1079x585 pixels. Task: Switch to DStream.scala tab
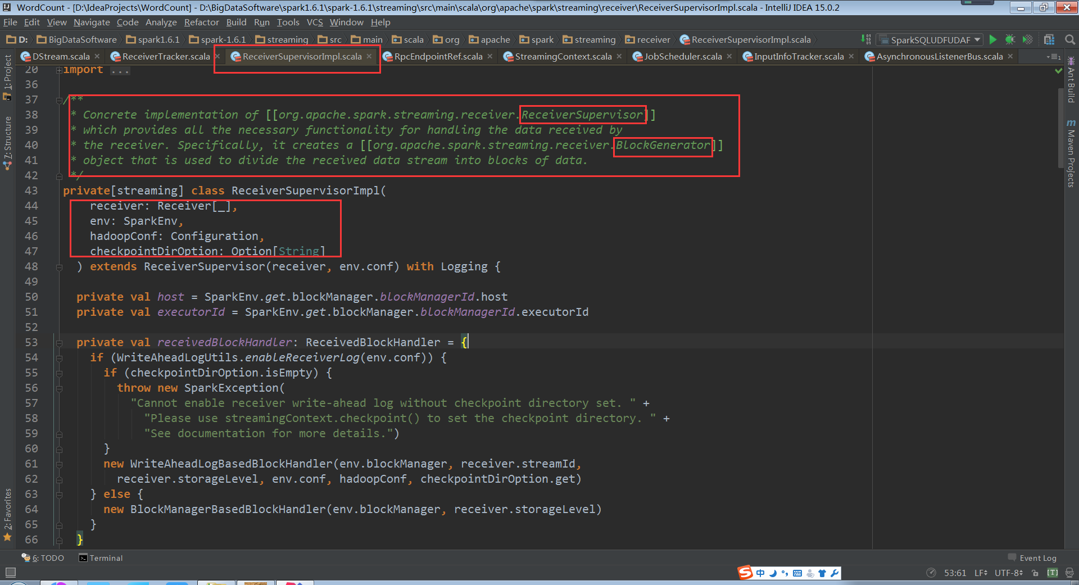point(61,57)
